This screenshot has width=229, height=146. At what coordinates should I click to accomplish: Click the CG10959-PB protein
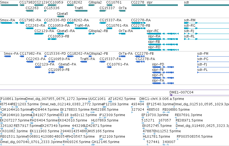52,72
